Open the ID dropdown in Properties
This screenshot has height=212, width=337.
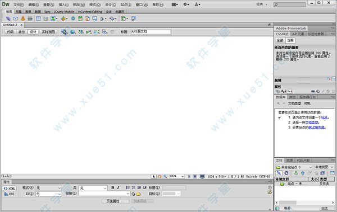click(48, 194)
